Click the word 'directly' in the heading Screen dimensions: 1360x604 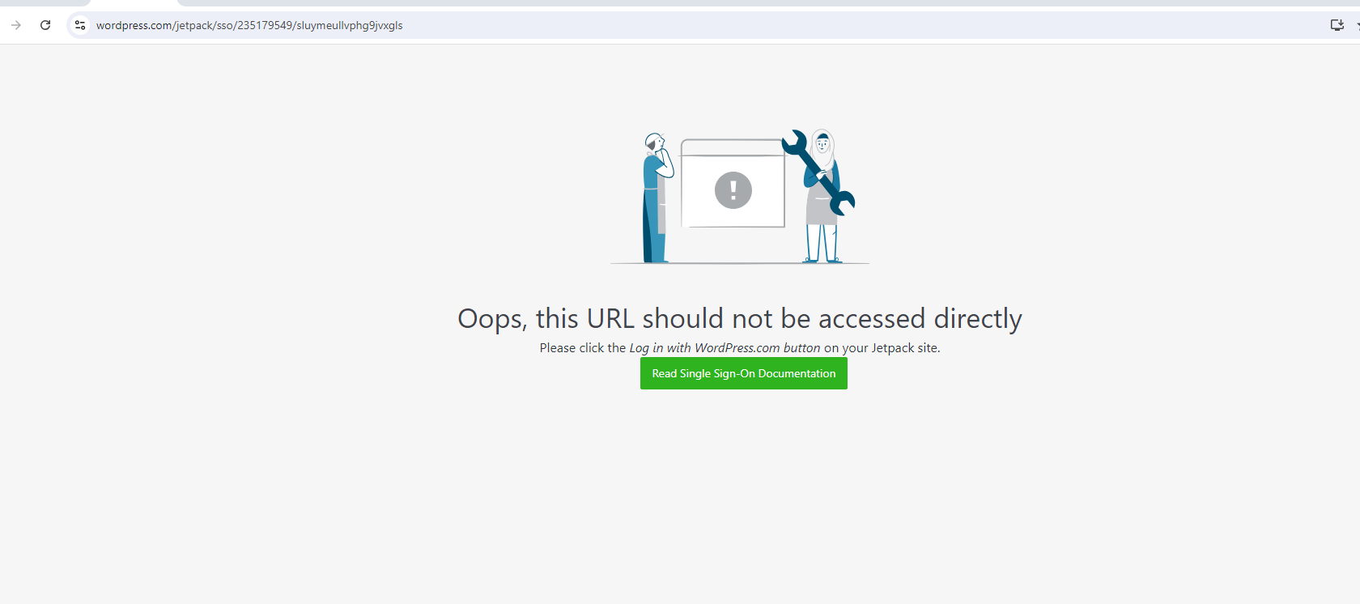point(977,318)
